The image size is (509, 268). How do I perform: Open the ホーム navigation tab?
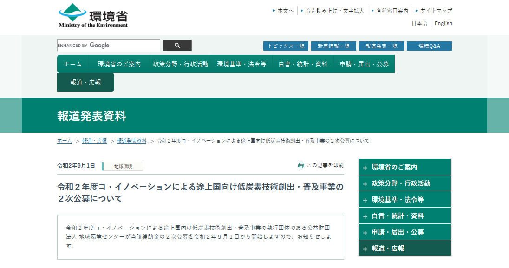(x=73, y=64)
